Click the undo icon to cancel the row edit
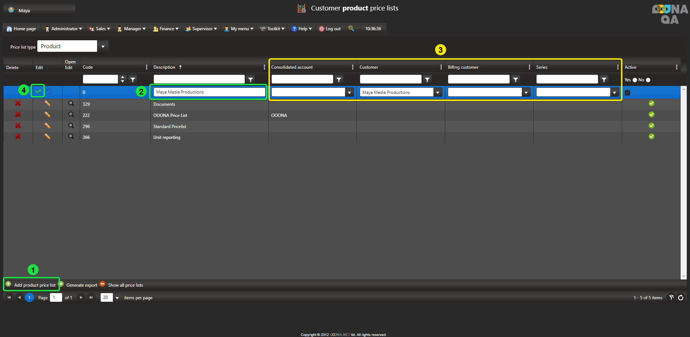 [x=49, y=92]
